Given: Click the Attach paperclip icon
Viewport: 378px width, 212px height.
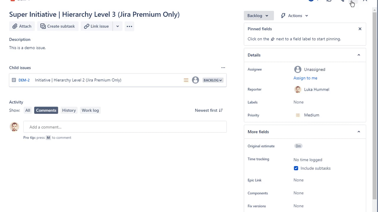Looking at the screenshot, I should (15, 26).
